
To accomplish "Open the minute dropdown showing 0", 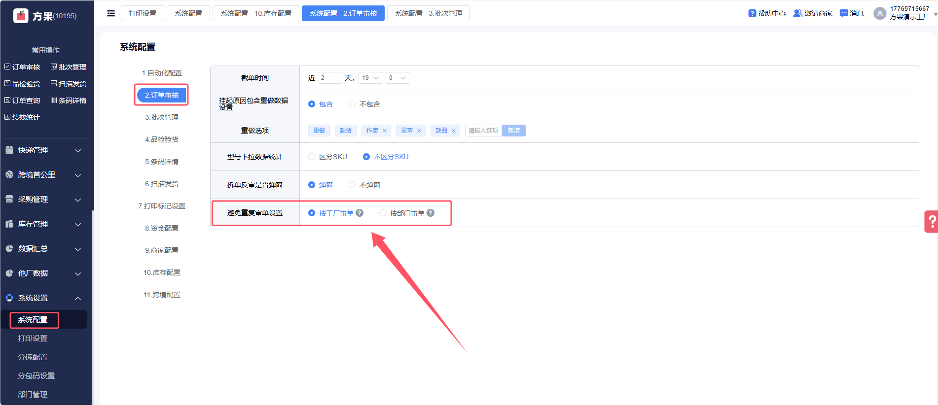I will tap(397, 78).
